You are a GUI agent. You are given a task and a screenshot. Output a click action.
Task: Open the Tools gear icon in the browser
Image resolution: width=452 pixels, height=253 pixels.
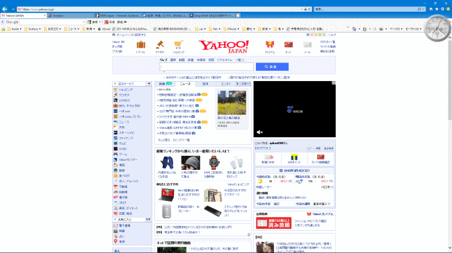click(x=442, y=9)
